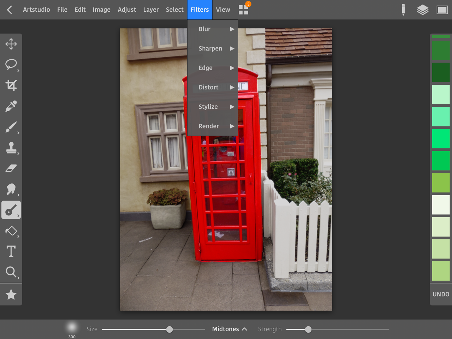Select the Eraser tool
The width and height of the screenshot is (452, 339).
pyautogui.click(x=11, y=168)
